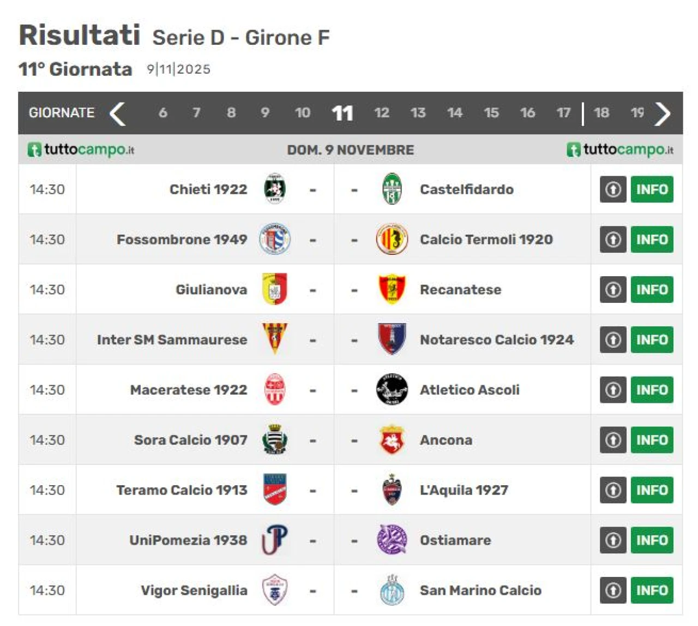698x626 pixels.
Task: Open INFO for Teramo vs L'Aquila match
Action: 652,490
